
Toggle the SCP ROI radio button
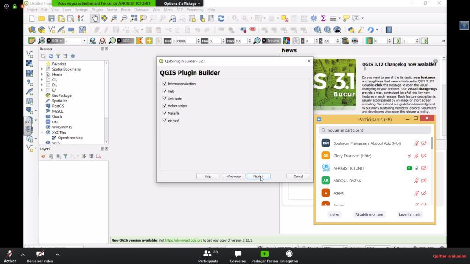point(119,41)
